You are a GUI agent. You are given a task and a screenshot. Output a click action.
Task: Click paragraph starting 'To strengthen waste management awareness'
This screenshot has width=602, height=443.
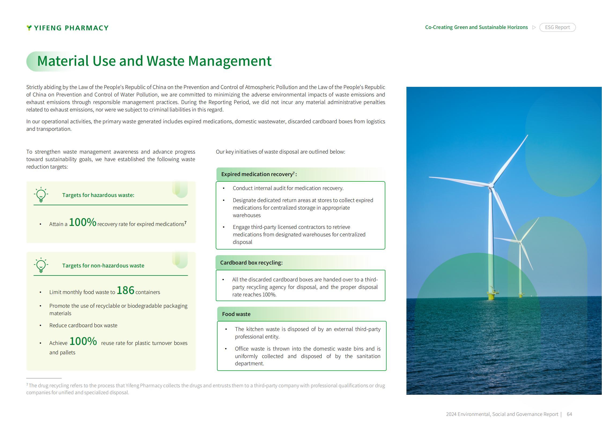pyautogui.click(x=111, y=159)
